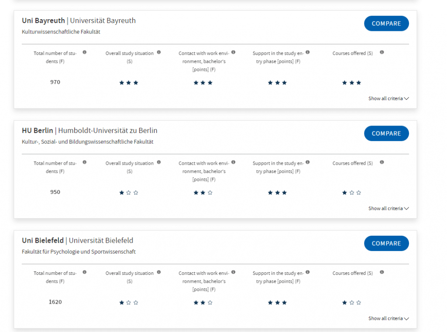Open Uni Bielefeld Universität Bielefeld title link

(78, 241)
